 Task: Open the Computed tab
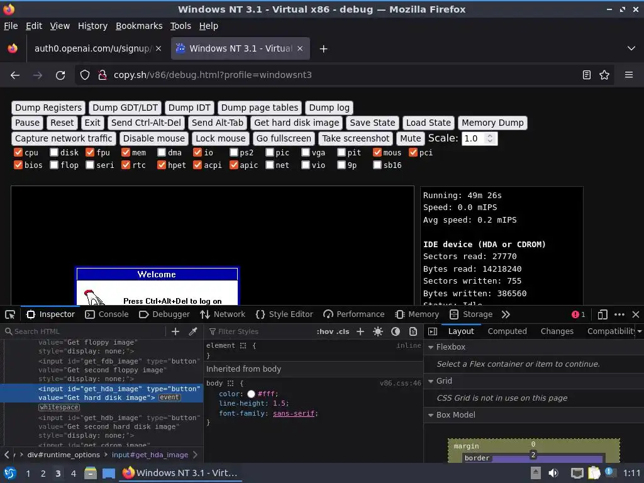pos(508,331)
